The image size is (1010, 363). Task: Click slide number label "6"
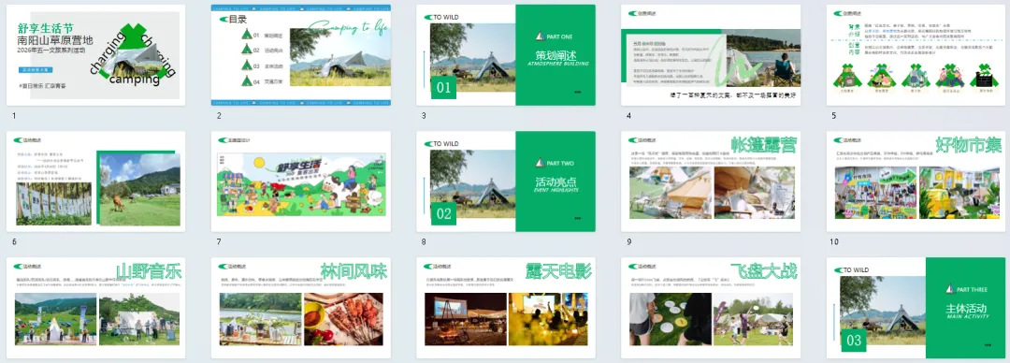(x=13, y=241)
